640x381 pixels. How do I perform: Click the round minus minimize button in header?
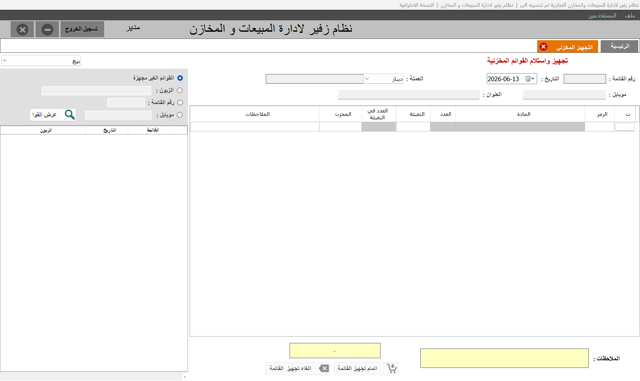tap(47, 29)
